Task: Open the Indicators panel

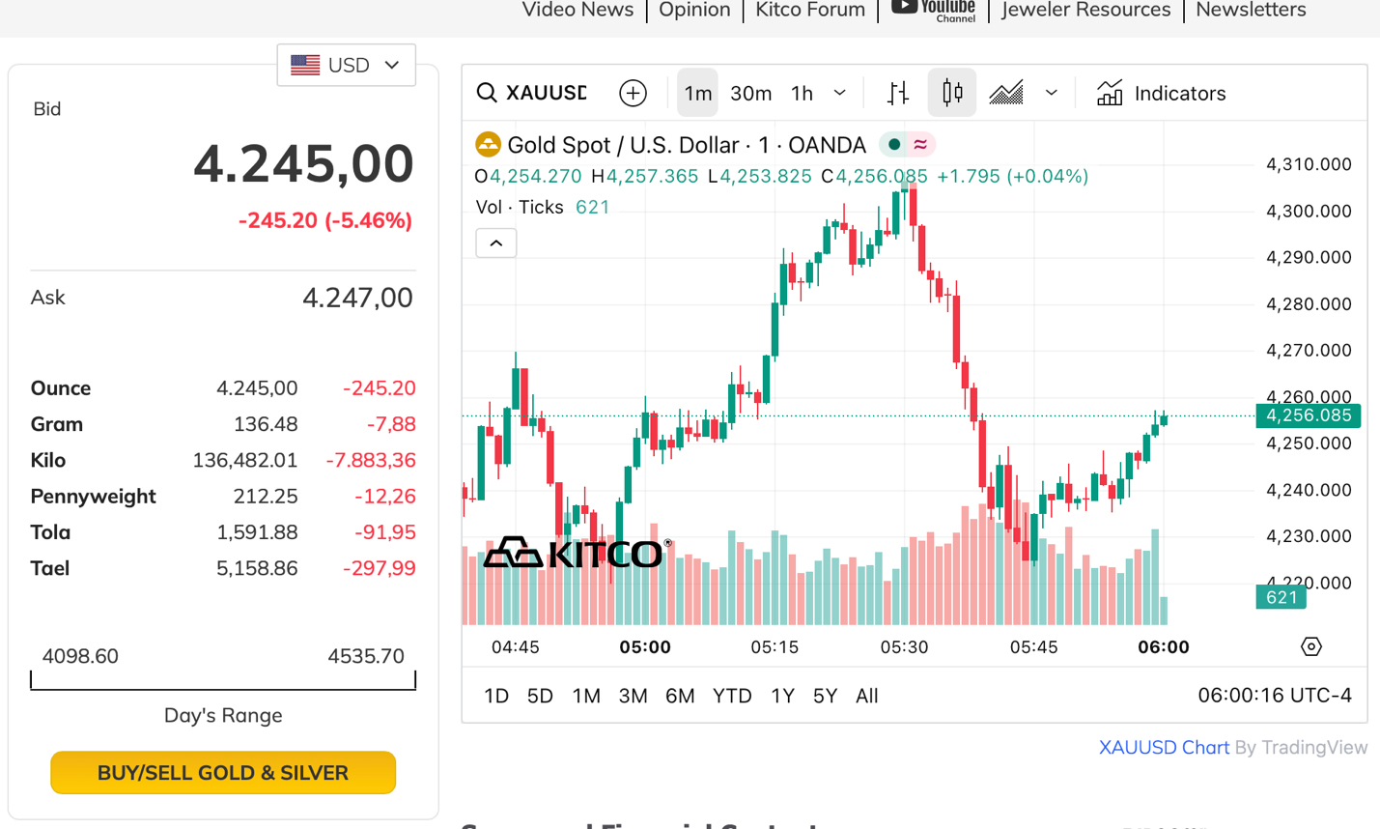Action: (x=1161, y=93)
